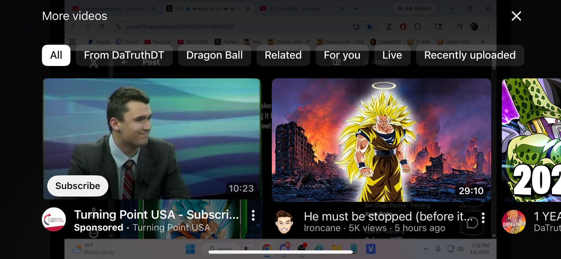The width and height of the screenshot is (561, 259).
Task: Open the 'He must be stopped' video title
Action: point(388,216)
